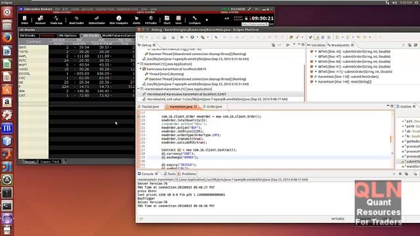Collapse the terminated KarenMain (1) launch node

138,89
